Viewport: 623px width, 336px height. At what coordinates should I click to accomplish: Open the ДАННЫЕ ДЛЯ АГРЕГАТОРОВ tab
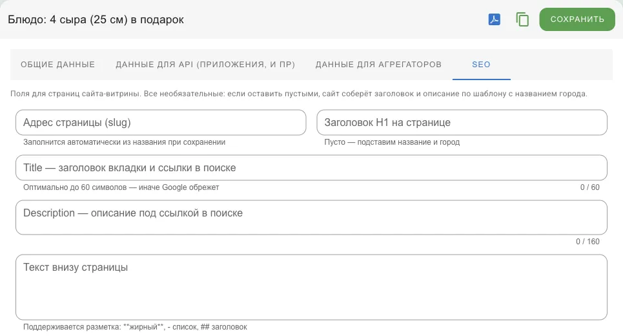click(378, 65)
